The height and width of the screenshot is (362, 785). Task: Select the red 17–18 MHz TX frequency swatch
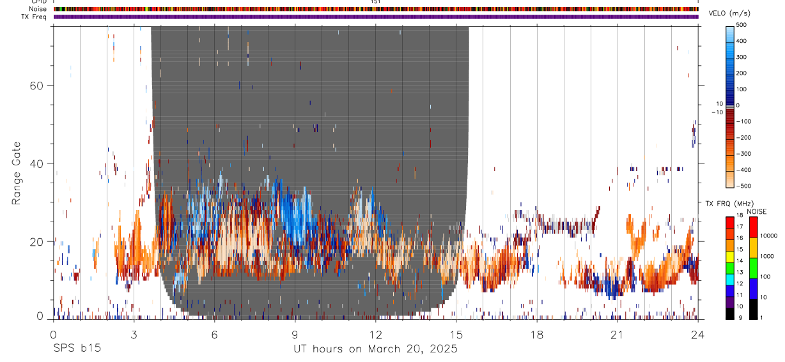pyautogui.click(x=730, y=222)
